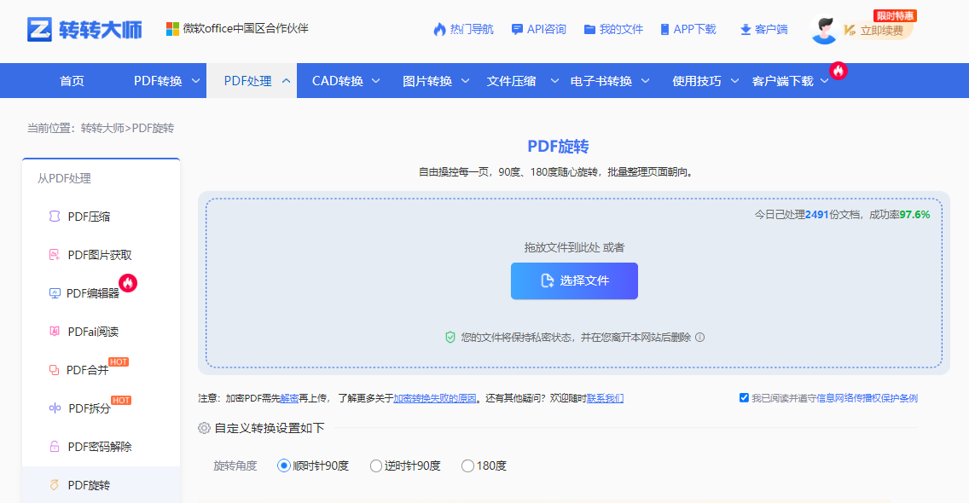
Task: Click the PDF编辑器 monitor icon
Action: coord(55,293)
